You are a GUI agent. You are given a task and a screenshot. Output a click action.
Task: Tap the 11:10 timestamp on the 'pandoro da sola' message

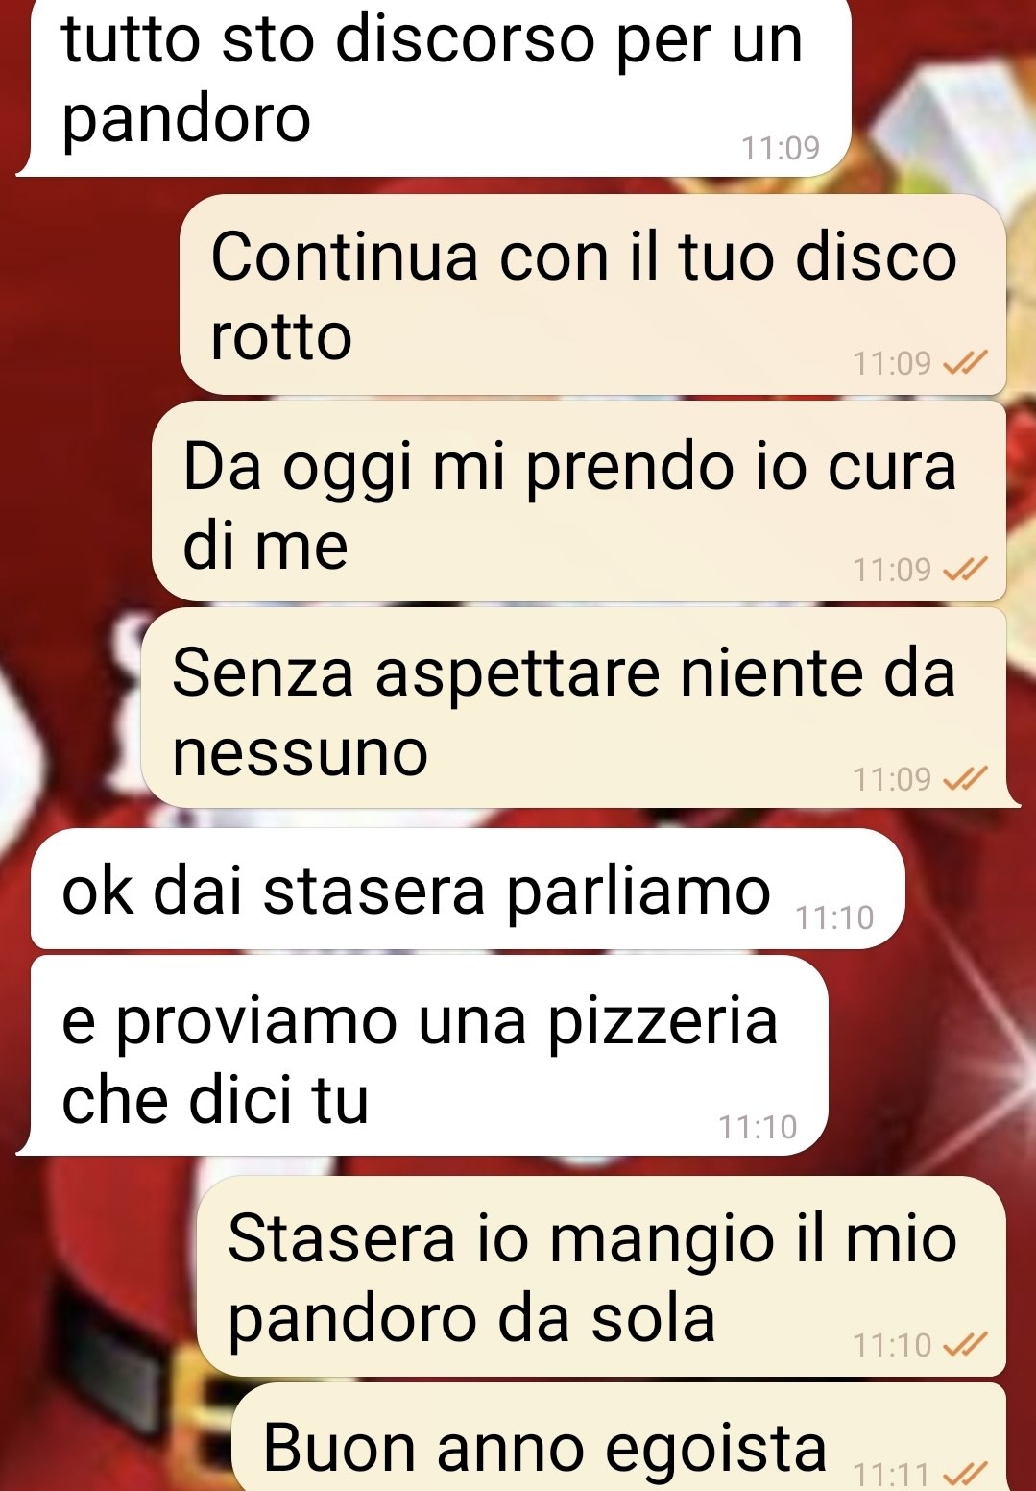[x=892, y=1345]
